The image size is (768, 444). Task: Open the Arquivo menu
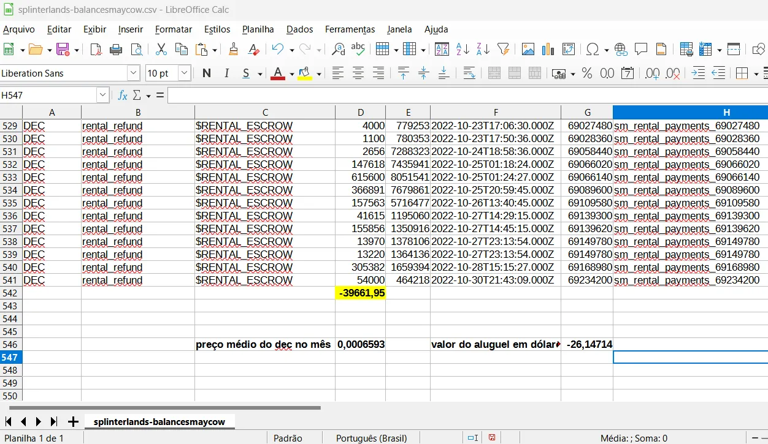pyautogui.click(x=19, y=29)
